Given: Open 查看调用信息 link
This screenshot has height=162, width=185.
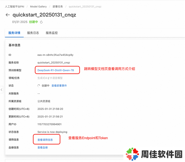Looking at the screenshot, I should pyautogui.click(x=45, y=140).
